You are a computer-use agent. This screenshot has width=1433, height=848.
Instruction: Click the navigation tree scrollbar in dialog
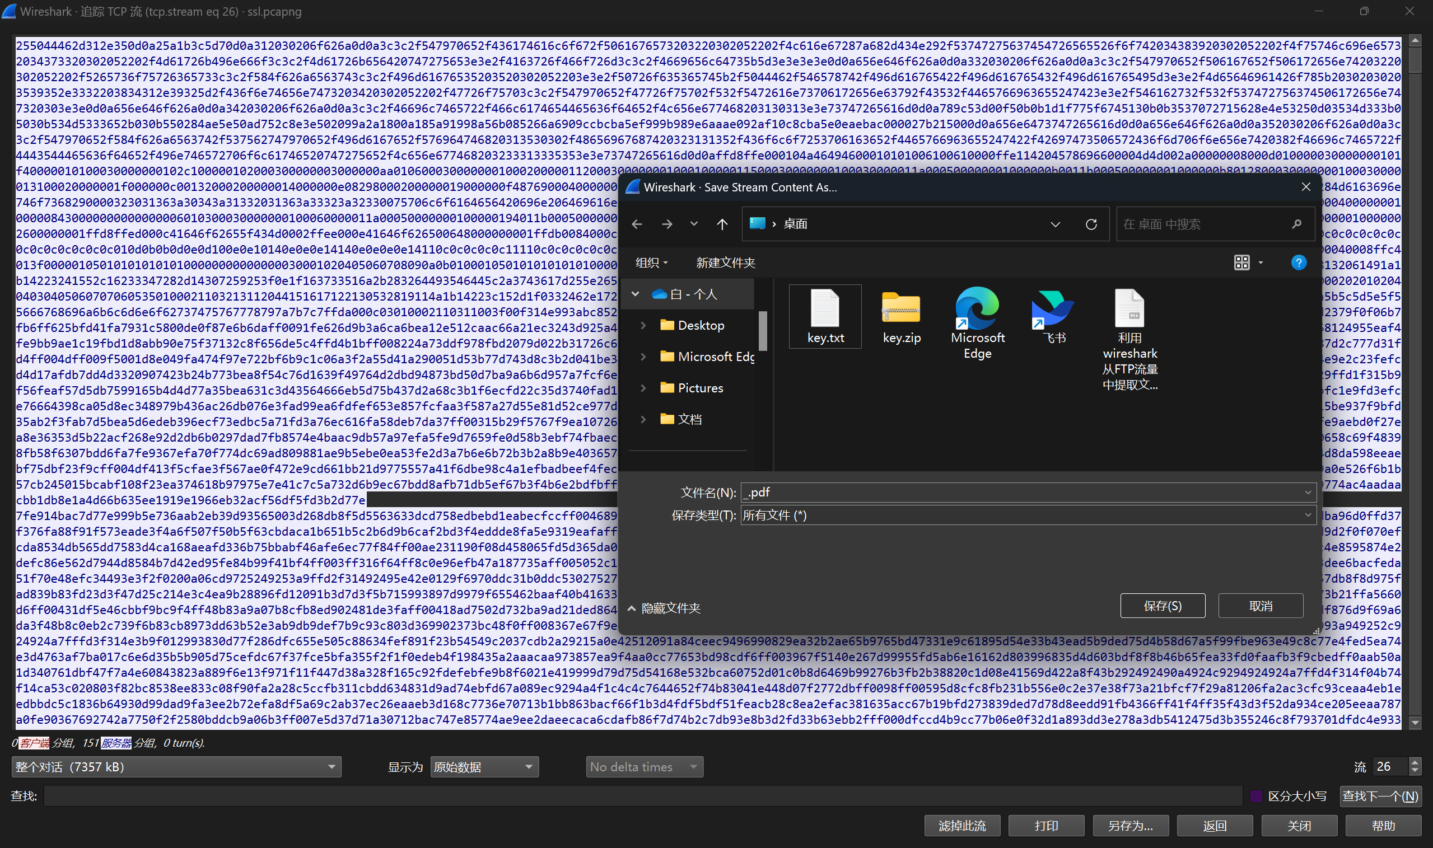click(x=763, y=330)
